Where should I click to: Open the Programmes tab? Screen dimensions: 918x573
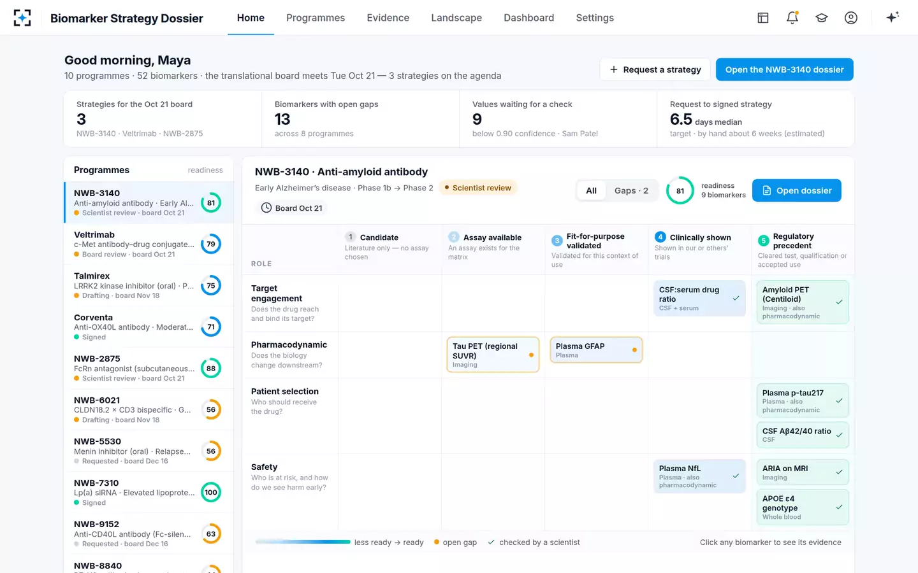(x=316, y=18)
